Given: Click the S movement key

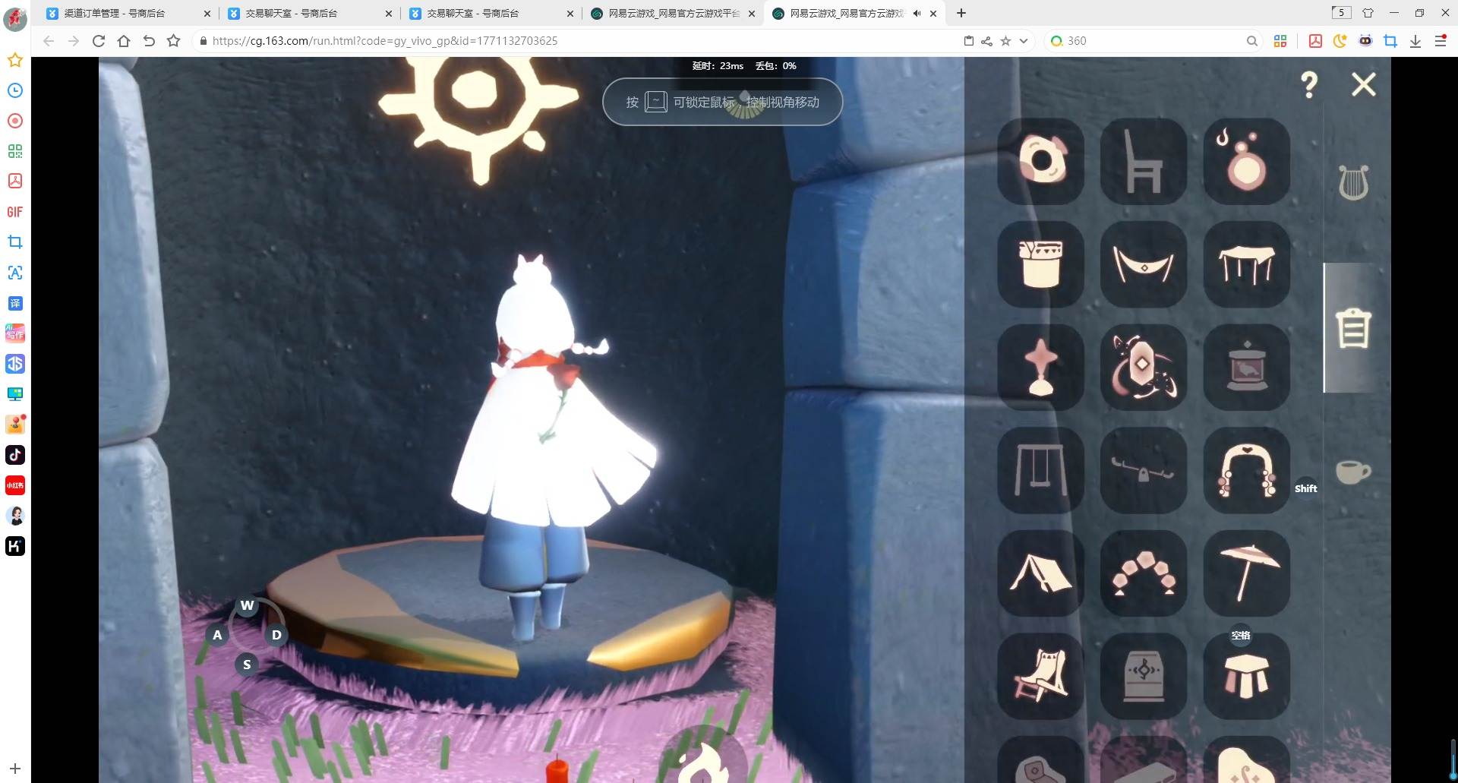Looking at the screenshot, I should 247,665.
